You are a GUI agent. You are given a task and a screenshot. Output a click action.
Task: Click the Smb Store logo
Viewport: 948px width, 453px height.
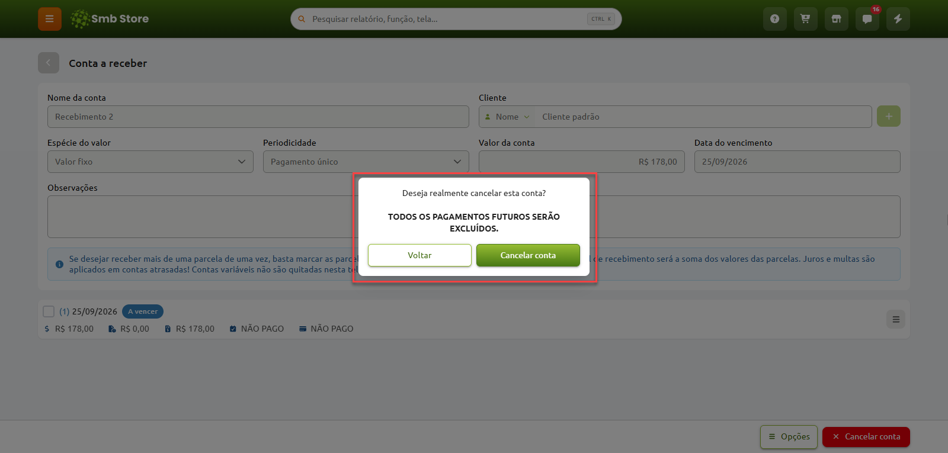coord(110,19)
